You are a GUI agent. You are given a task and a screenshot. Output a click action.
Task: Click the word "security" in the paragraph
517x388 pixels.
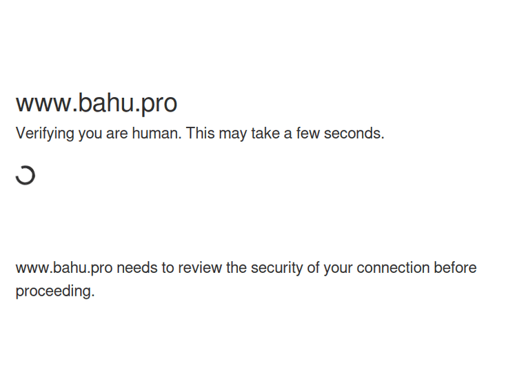tap(276, 267)
